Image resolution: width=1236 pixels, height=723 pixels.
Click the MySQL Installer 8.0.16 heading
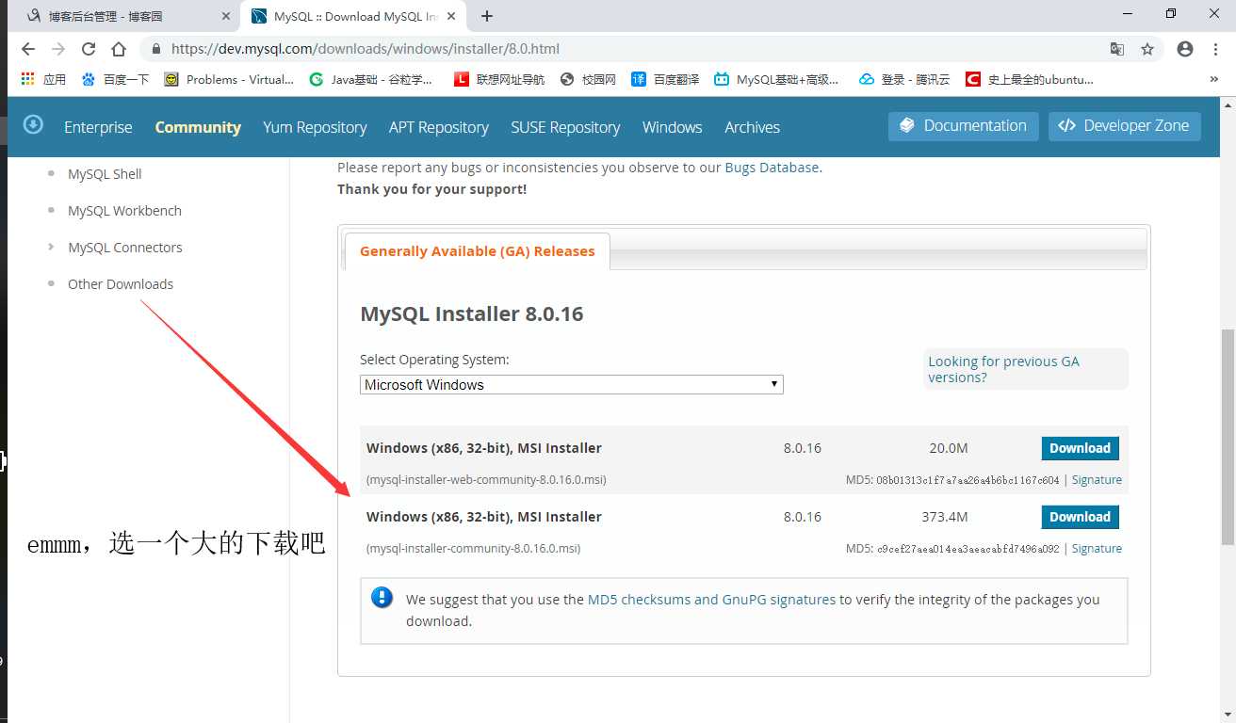click(472, 313)
